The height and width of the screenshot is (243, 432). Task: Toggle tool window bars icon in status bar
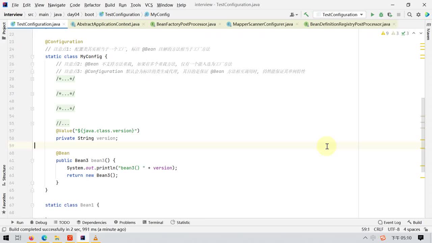click(4, 230)
